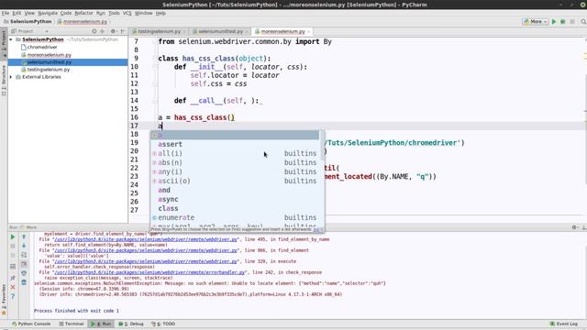
Task: Collapse the SeleniumPython project tree node
Action: tap(11, 39)
